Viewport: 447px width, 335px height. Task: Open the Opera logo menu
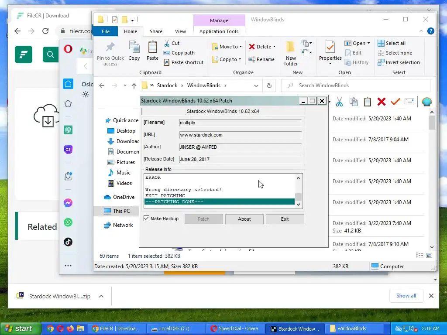68,49
